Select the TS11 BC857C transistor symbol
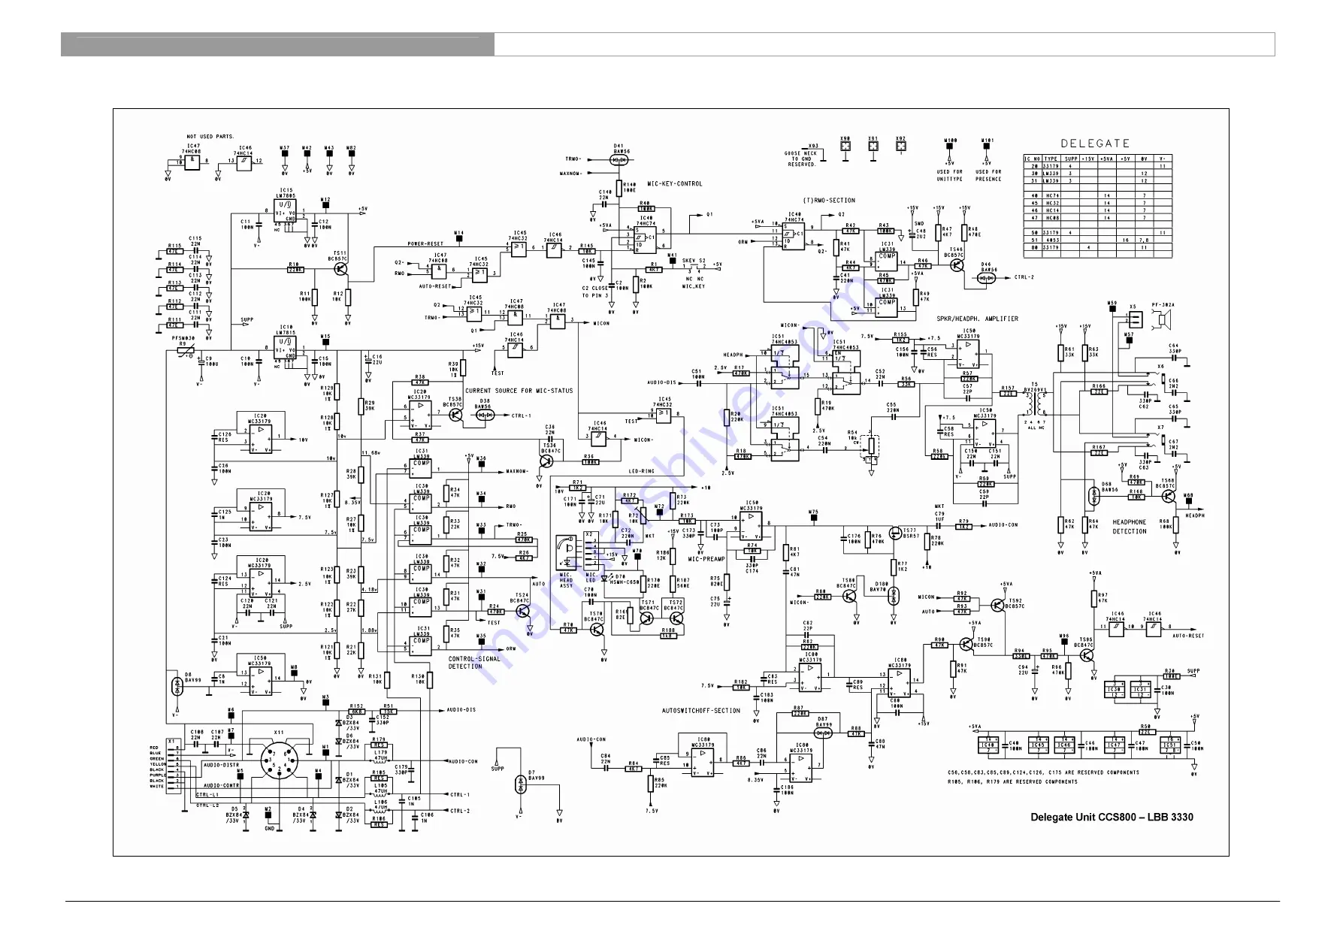The height and width of the screenshot is (949, 1343). pos(342,269)
